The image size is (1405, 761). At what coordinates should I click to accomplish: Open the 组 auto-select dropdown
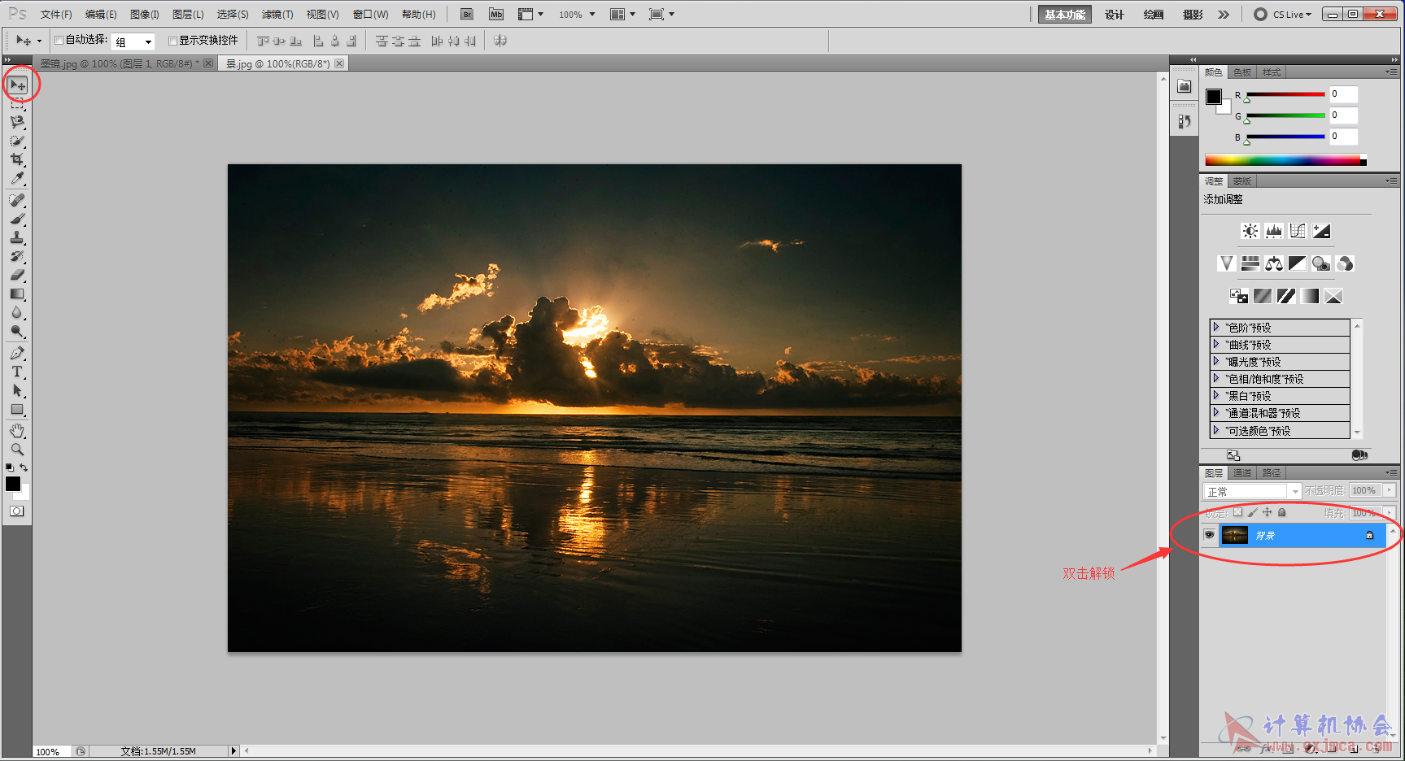(x=133, y=41)
